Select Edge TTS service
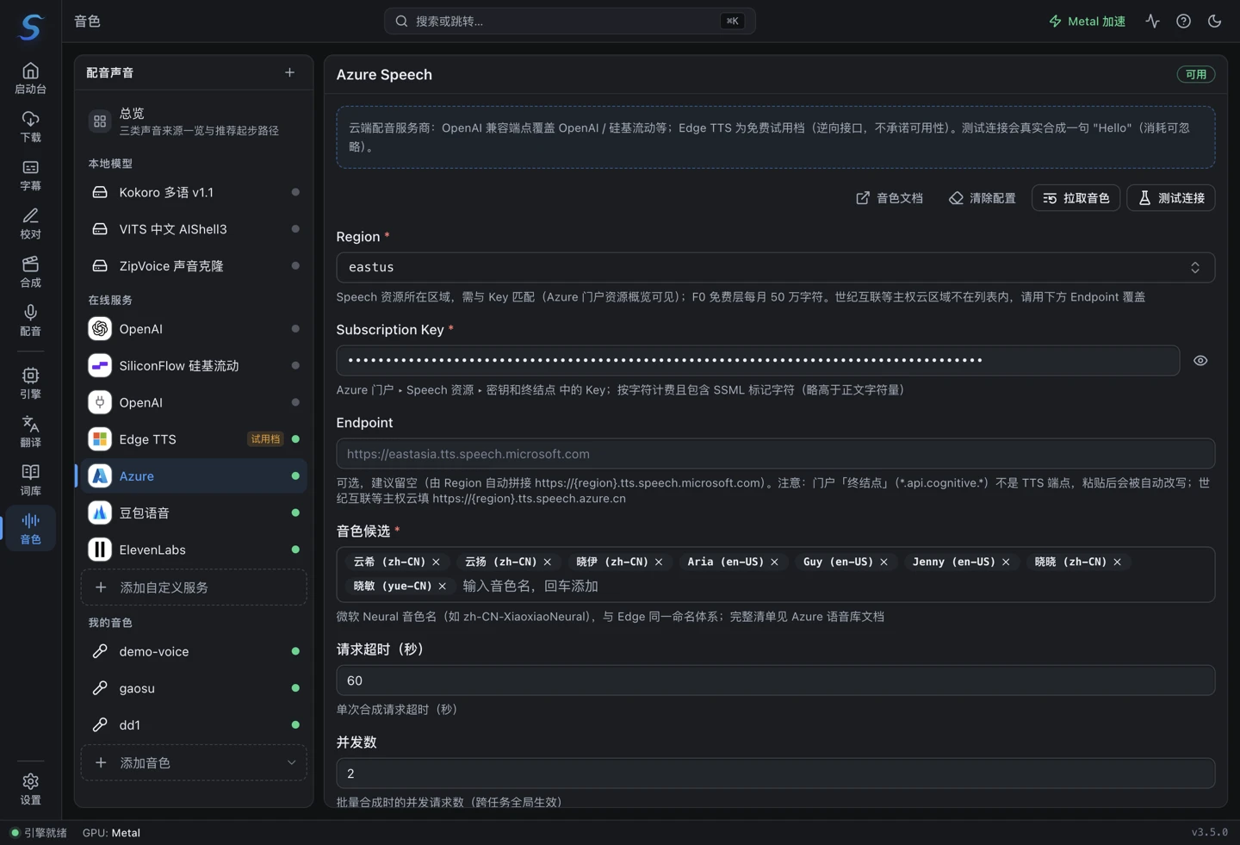Viewport: 1240px width, 845px height. [194, 439]
